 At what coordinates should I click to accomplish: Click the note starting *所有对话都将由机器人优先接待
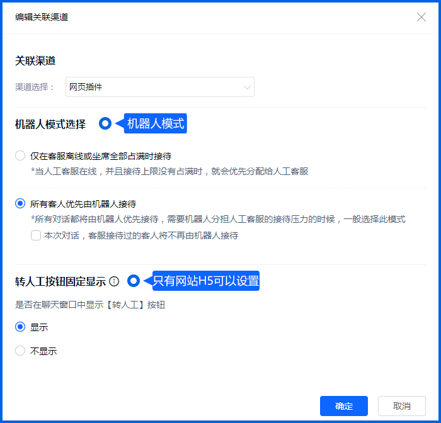click(218, 219)
